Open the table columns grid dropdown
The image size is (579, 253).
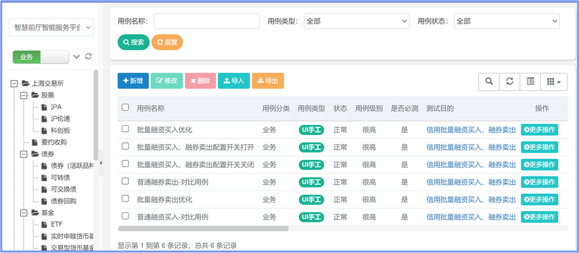pyautogui.click(x=554, y=81)
